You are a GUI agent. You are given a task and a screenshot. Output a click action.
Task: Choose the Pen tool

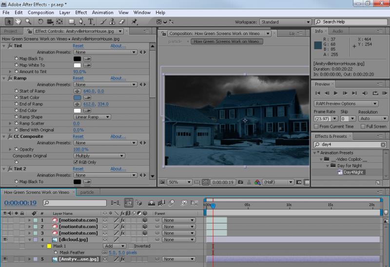(x=81, y=22)
